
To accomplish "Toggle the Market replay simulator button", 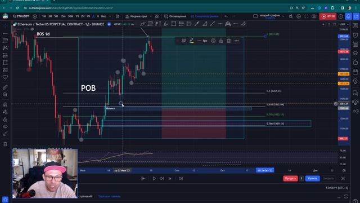I will click(205, 16).
